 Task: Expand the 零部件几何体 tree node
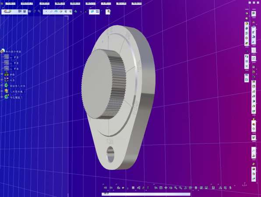click(2, 86)
